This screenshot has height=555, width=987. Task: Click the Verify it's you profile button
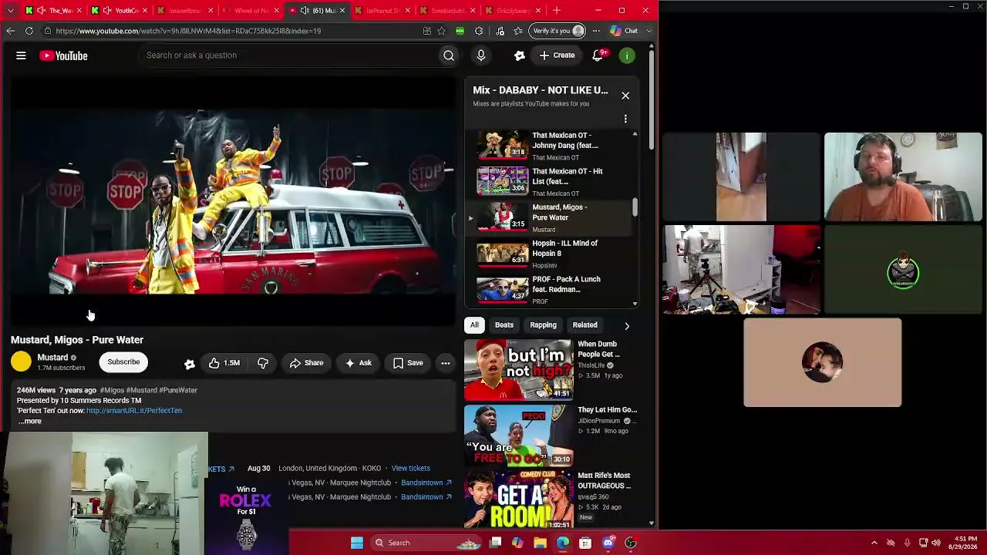558,31
